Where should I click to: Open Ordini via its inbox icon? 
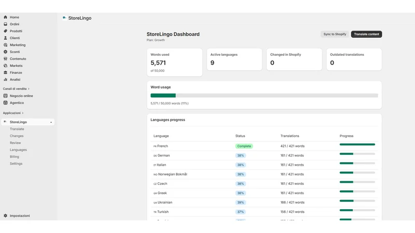pos(5,24)
